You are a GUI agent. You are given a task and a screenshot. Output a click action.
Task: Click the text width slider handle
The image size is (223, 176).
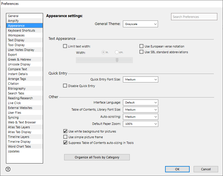pos(117,60)
